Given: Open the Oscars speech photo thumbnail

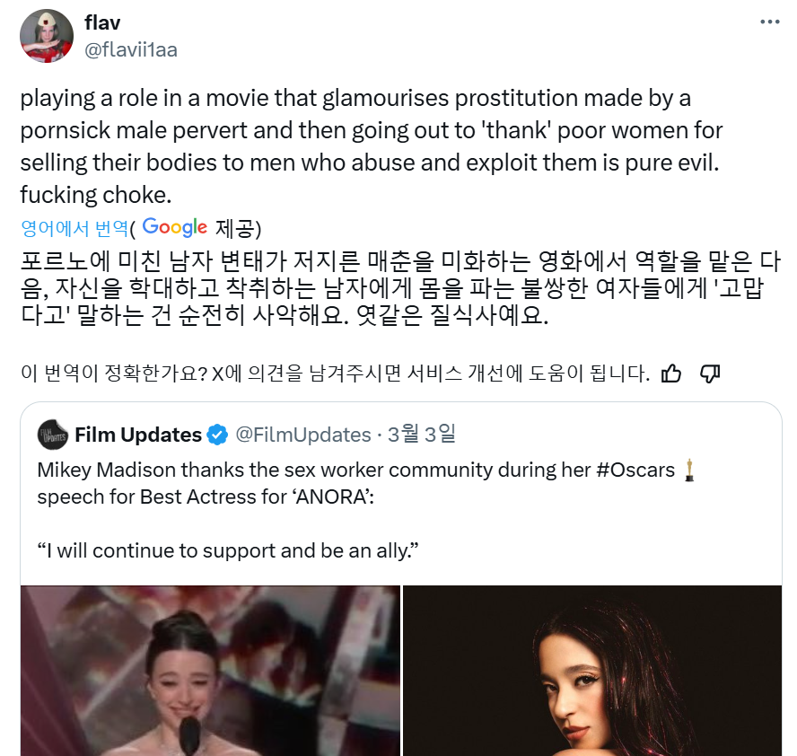Looking at the screenshot, I should [210, 671].
